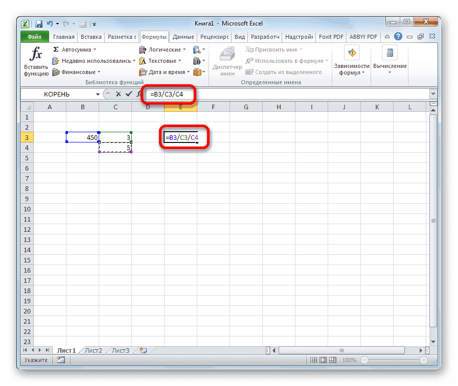458x386 pixels.
Task: Open the Финансовые functions dropdown
Action: click(x=98, y=71)
